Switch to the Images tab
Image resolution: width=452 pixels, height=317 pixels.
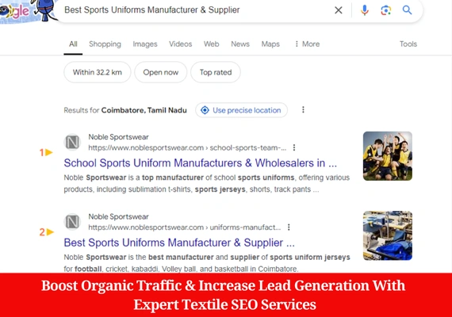point(145,44)
